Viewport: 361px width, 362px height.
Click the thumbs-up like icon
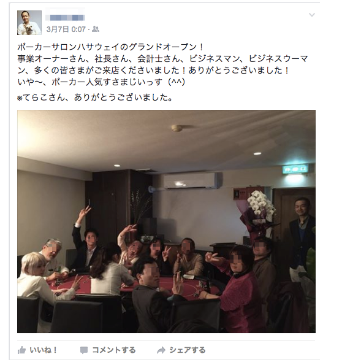pos(21,350)
